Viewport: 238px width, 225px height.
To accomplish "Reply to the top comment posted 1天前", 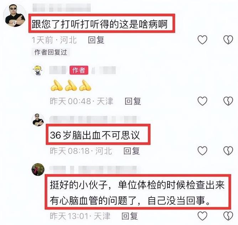I will click(96, 40).
